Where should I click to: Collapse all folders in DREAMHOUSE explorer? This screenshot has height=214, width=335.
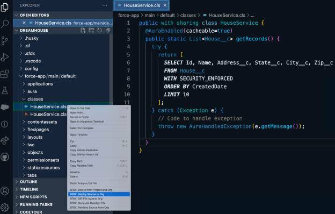point(108,31)
